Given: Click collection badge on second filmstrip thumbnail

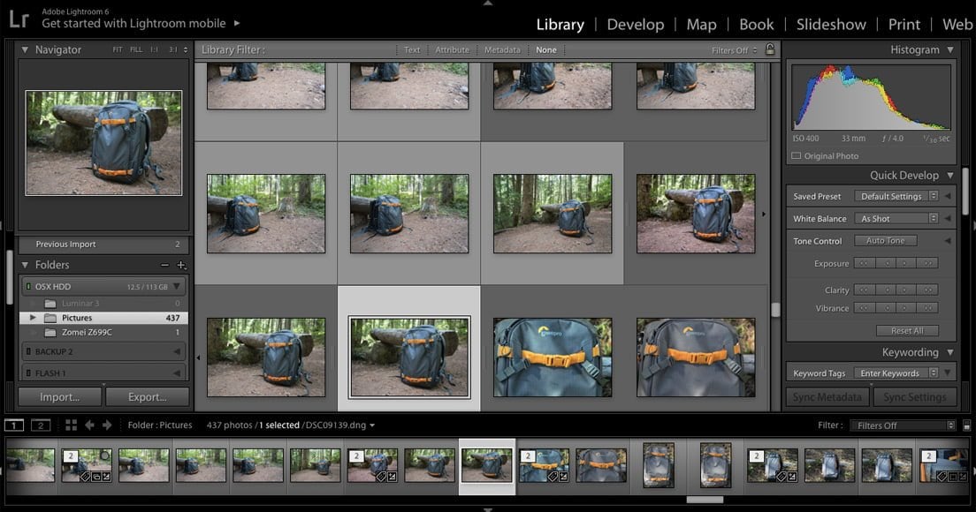Looking at the screenshot, I should pos(96,477).
